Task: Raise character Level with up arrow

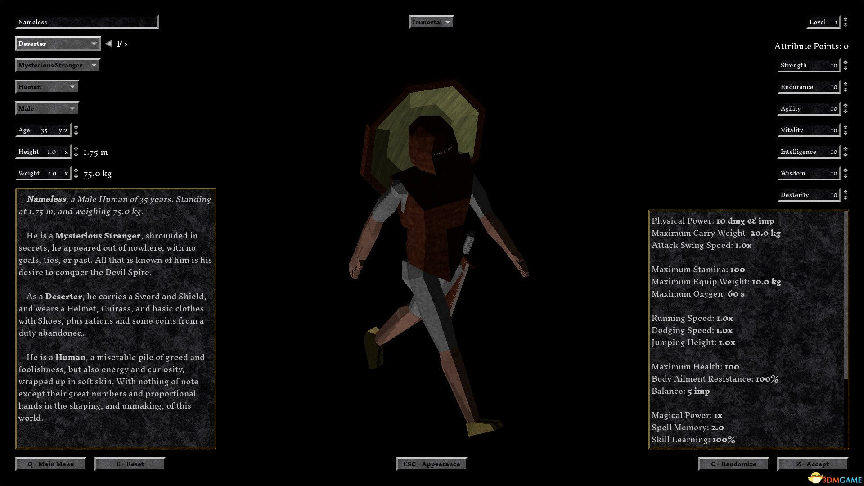Action: coord(846,19)
